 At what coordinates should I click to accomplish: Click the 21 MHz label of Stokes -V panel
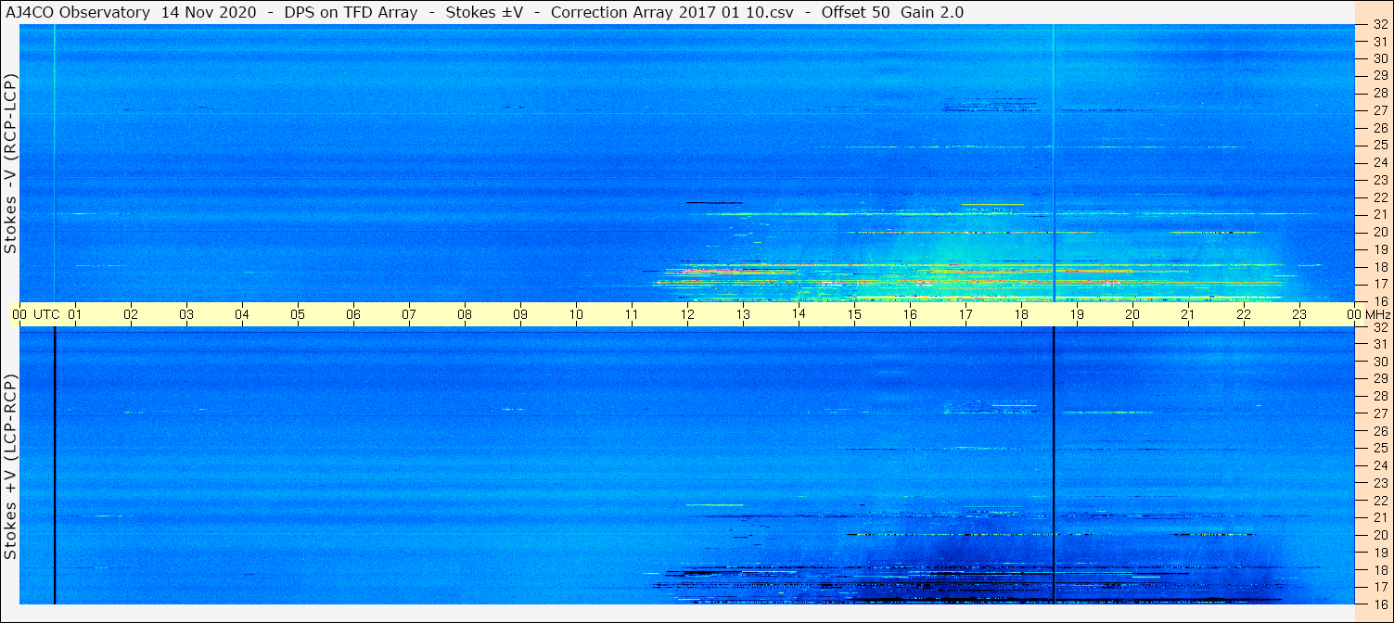coord(1379,215)
